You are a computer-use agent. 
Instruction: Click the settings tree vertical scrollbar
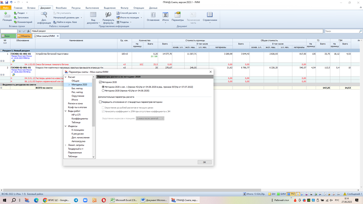[x=94, y=103]
